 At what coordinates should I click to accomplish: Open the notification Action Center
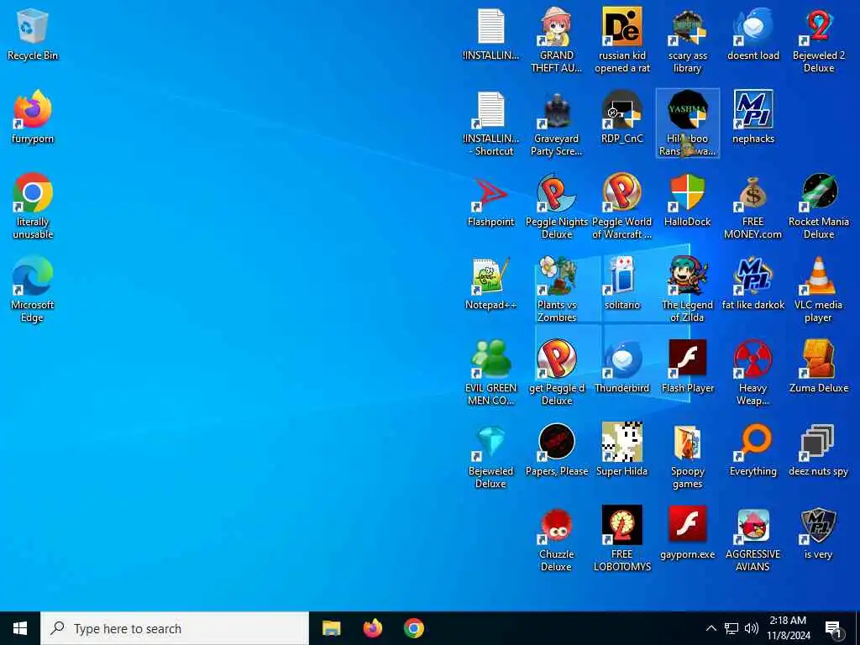tap(833, 629)
